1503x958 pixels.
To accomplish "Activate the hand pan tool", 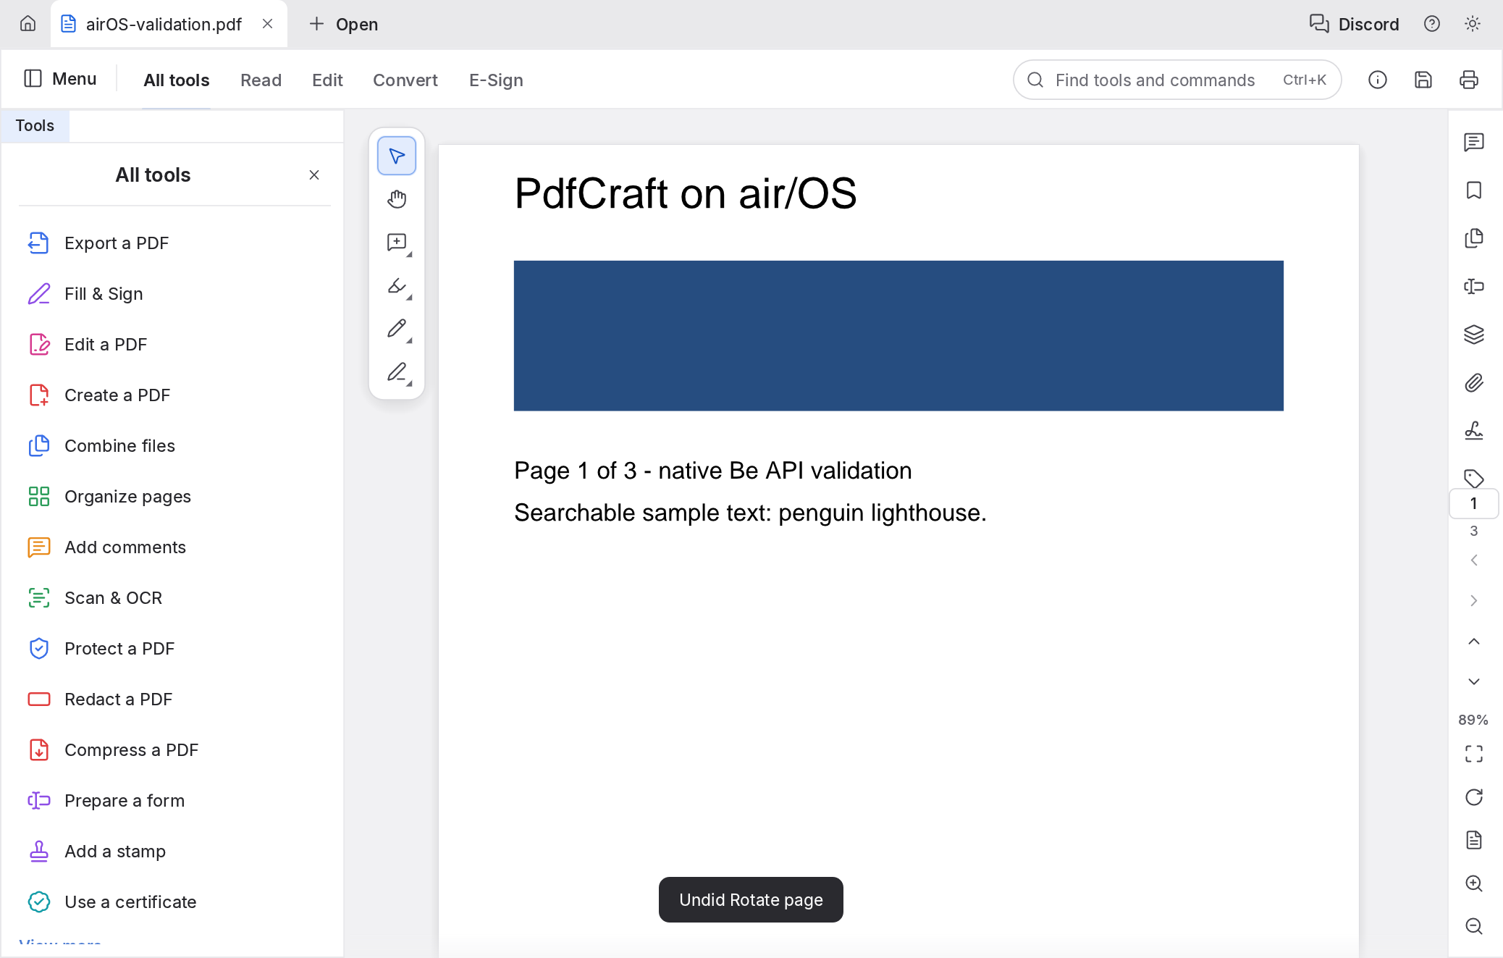I will 397,199.
